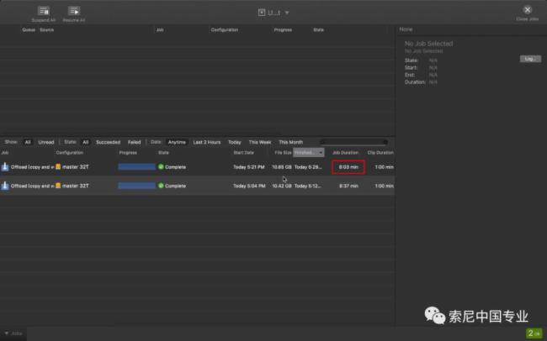
Task: Select the This Week date filter
Action: pyautogui.click(x=259, y=142)
